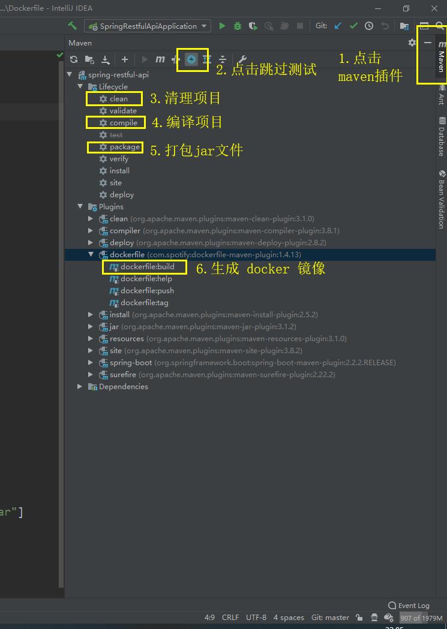Add Maven project with plus icon
The width and height of the screenshot is (447, 629).
[125, 59]
